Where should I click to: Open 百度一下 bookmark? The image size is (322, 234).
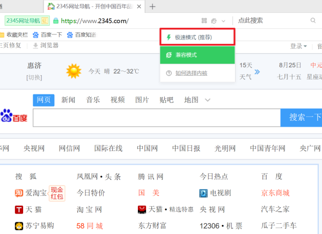(x=47, y=35)
